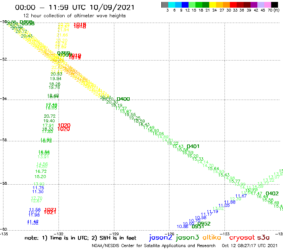Click the dark green value 20.43
283x249 pixels.
point(27,36)
